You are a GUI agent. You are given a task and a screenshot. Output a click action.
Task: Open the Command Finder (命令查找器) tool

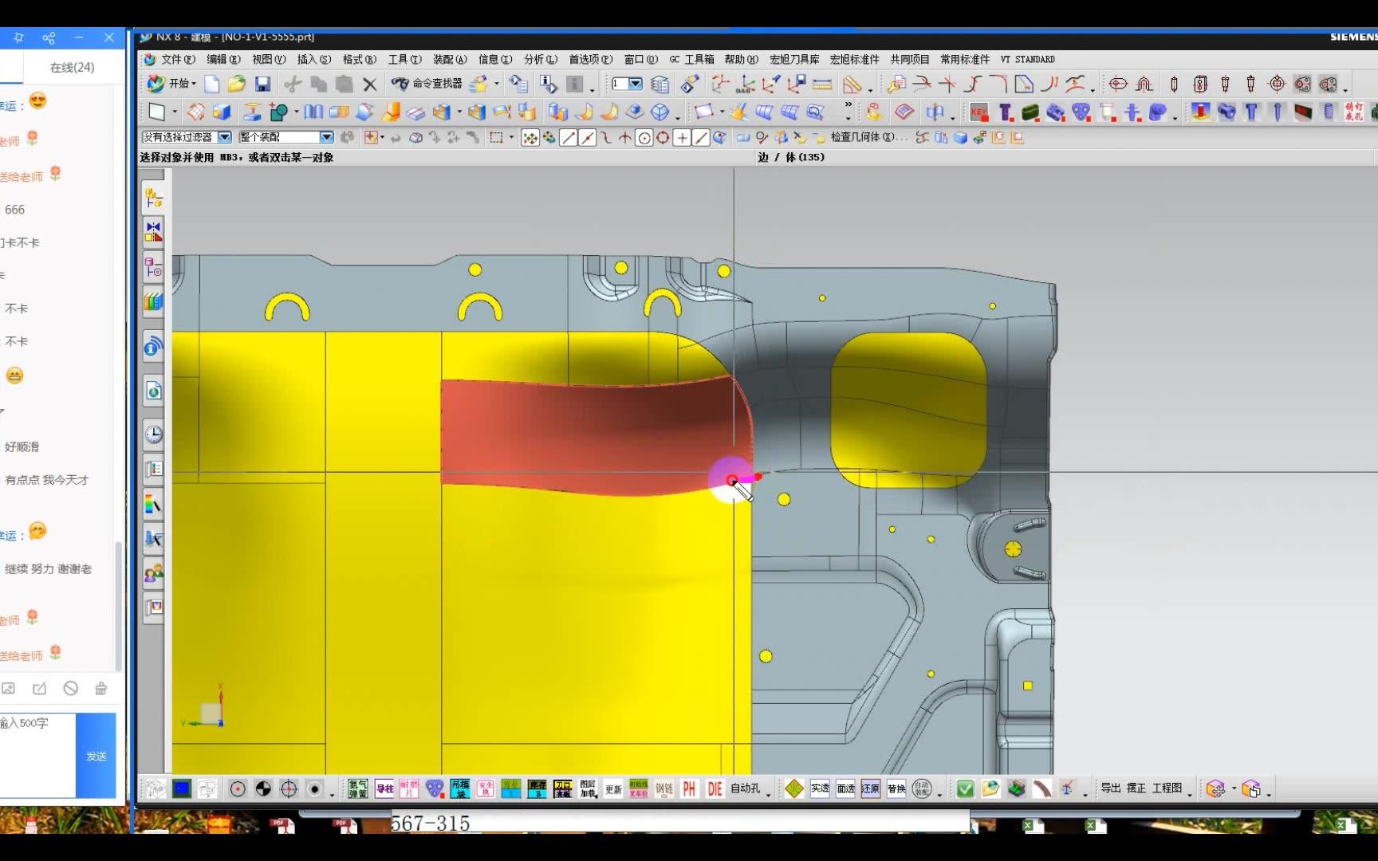(427, 84)
